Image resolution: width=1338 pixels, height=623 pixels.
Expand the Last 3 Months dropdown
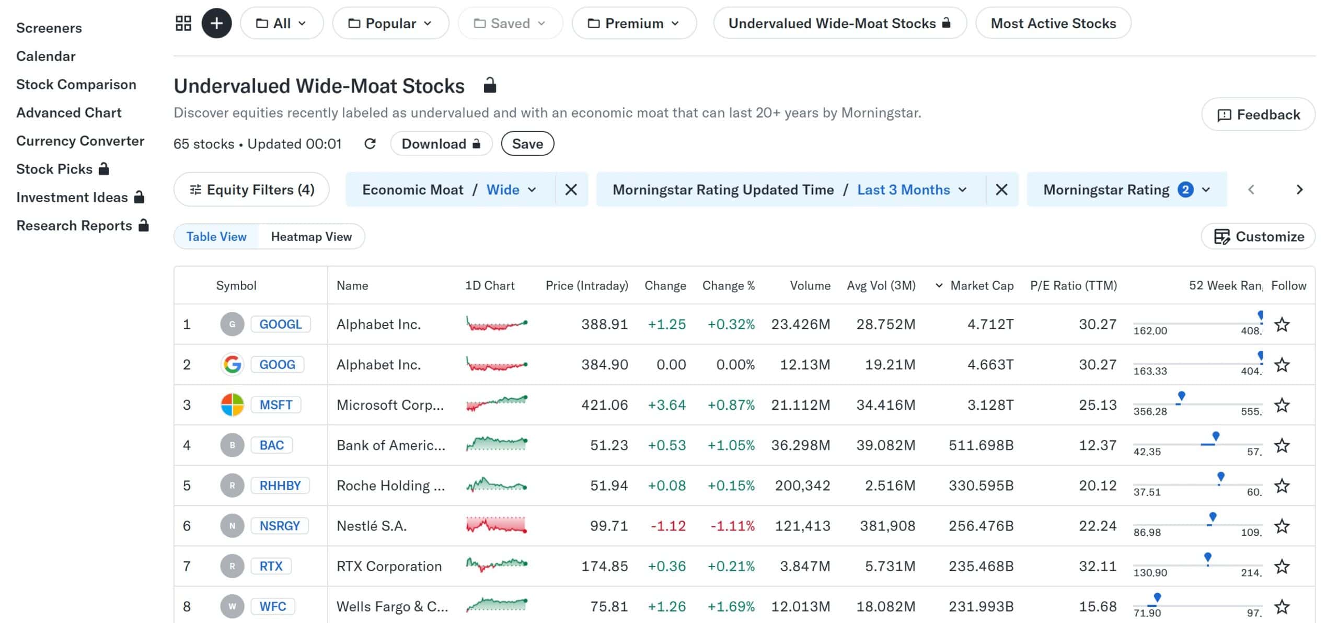[x=912, y=190]
